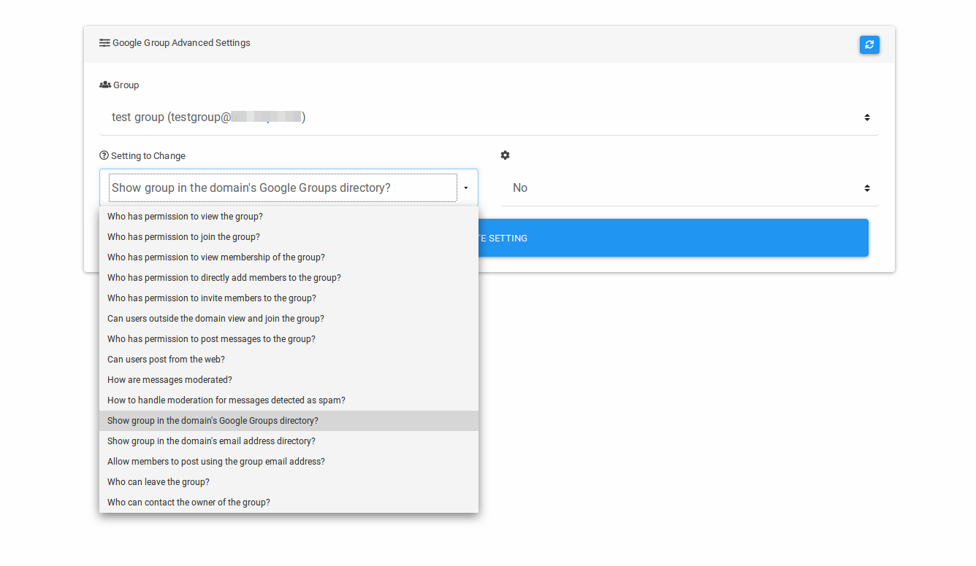Open the Setting to Change combo box
Screen dimensions: 976x566
pyautogui.click(x=289, y=188)
